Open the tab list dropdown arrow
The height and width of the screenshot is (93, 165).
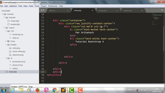tap(162, 10)
